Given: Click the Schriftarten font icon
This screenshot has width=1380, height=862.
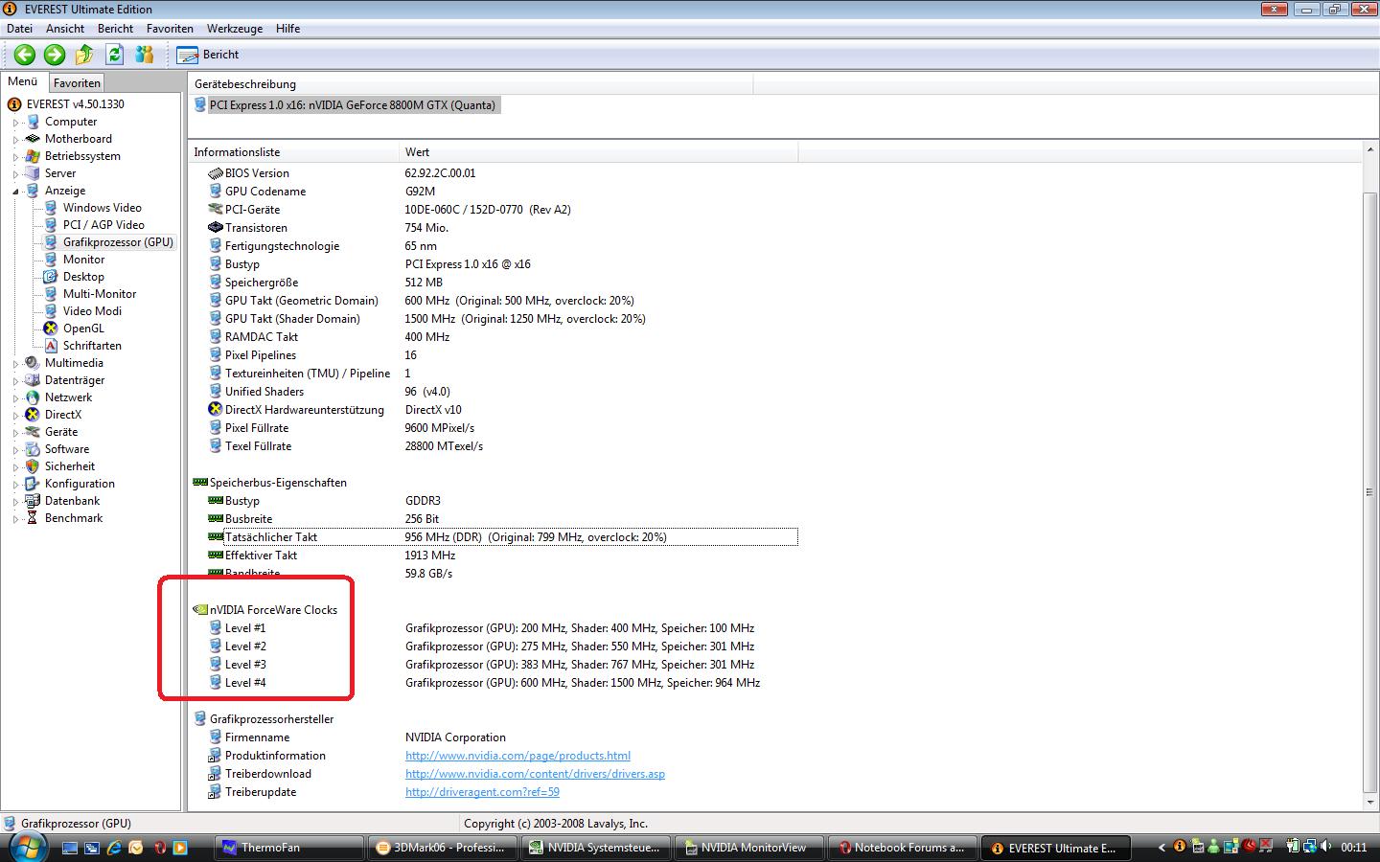Looking at the screenshot, I should click(x=51, y=346).
